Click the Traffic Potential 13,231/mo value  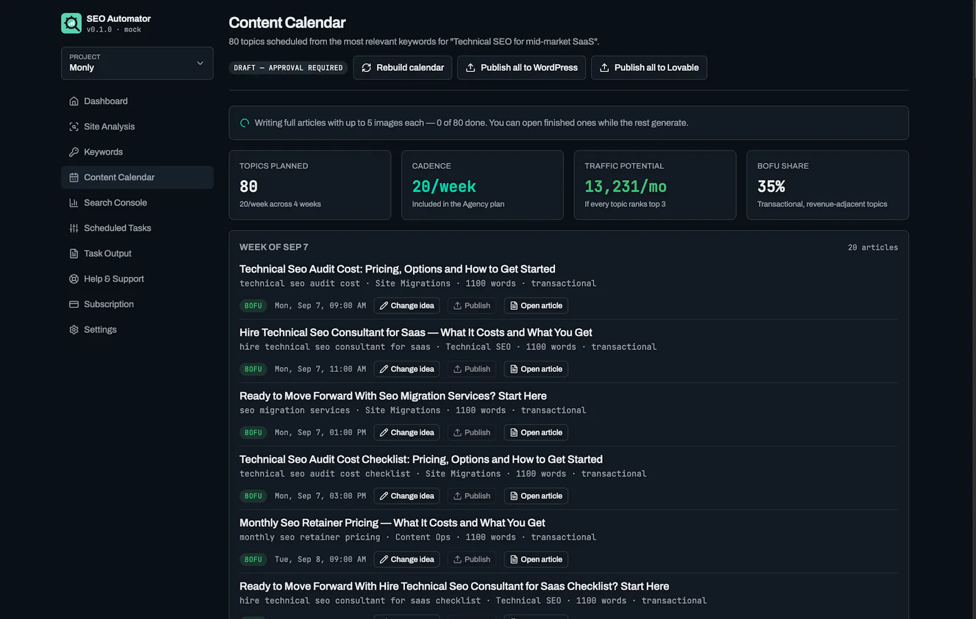tap(625, 187)
